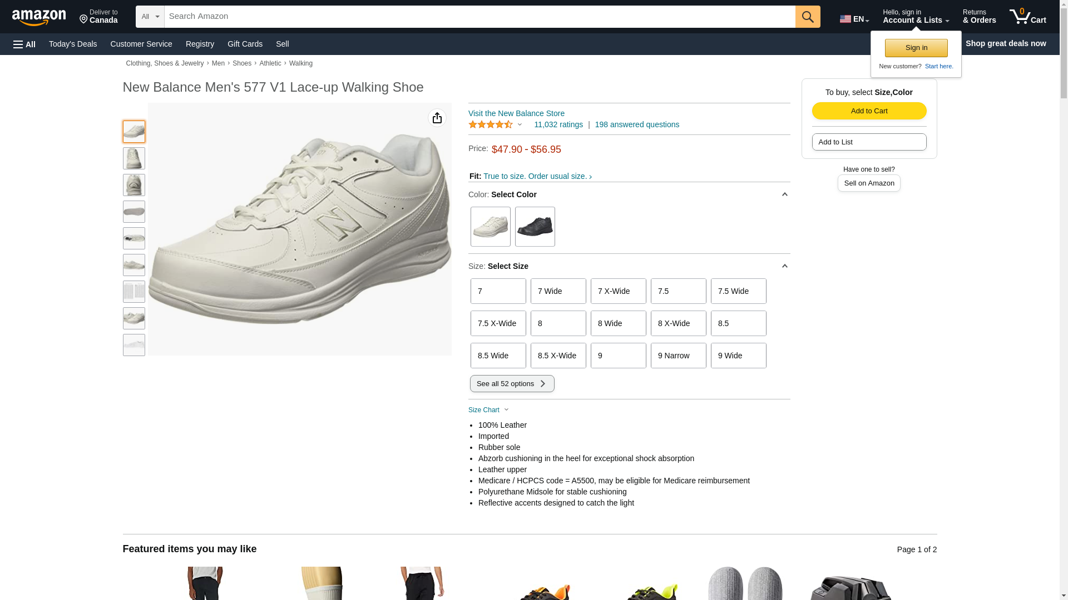The image size is (1068, 600).
Task: Click the magnifying glass search button
Action: tap(807, 17)
